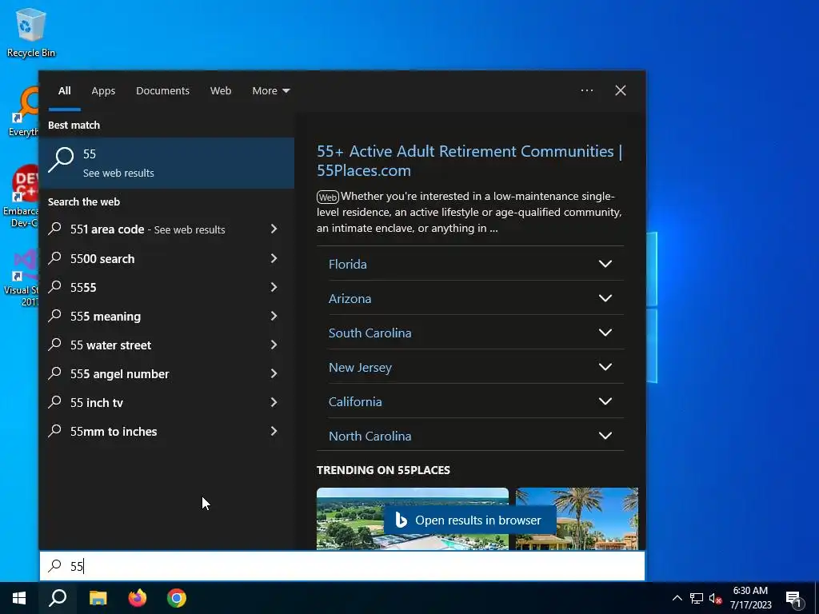Open the search options ellipsis menu

click(587, 90)
